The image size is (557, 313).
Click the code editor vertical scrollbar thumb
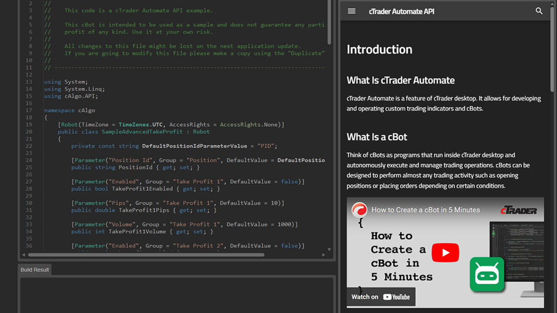329,22
